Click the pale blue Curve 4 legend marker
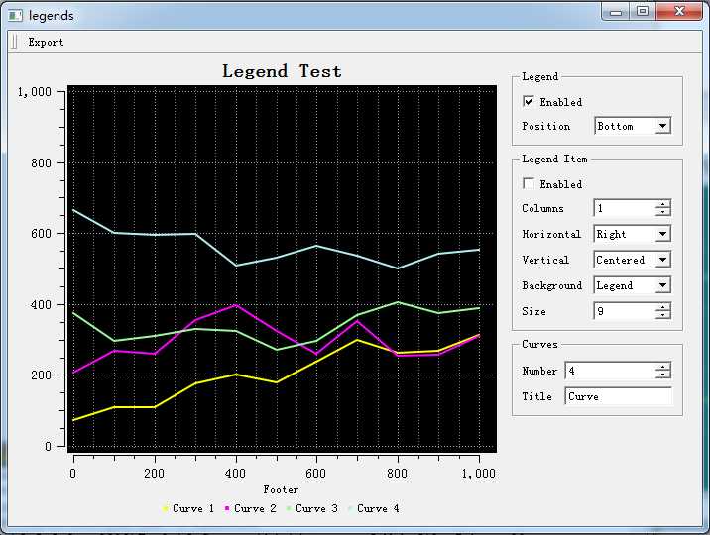 point(350,509)
